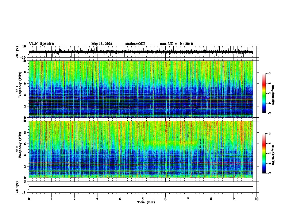The width and height of the screenshot is (289, 223).
Task: Click time axis tick label "1"
Action: point(51,199)
